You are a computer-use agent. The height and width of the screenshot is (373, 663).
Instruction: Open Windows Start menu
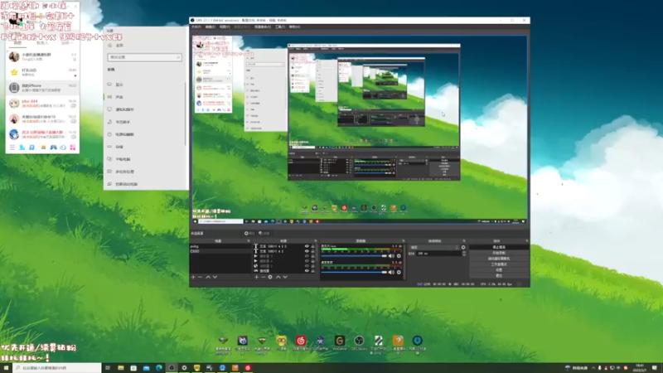(x=6, y=368)
